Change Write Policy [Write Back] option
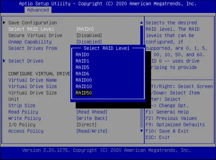The width and height of the screenshot is (216, 160). 92,118
